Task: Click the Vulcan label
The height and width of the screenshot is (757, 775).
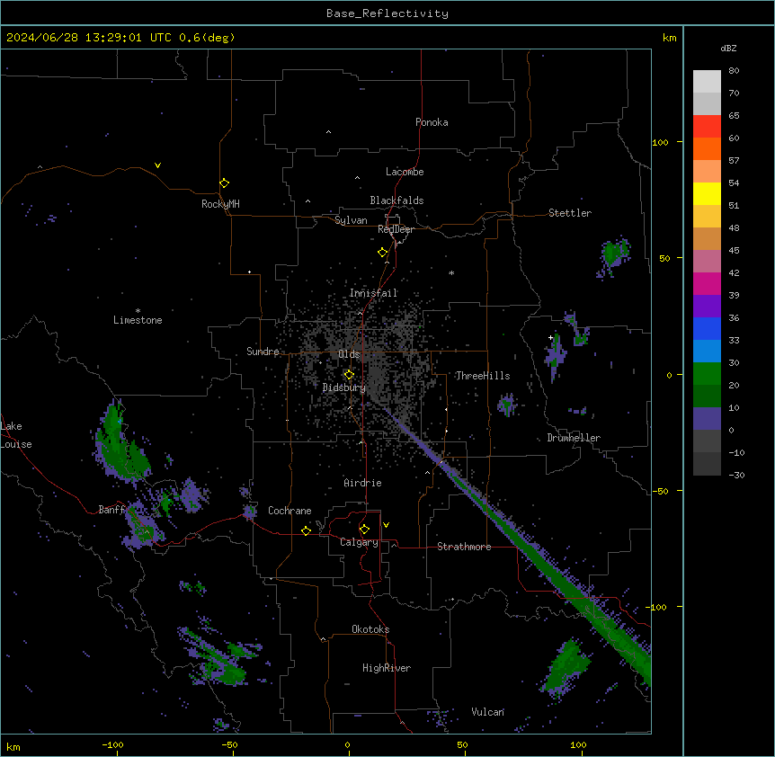Action: point(488,712)
